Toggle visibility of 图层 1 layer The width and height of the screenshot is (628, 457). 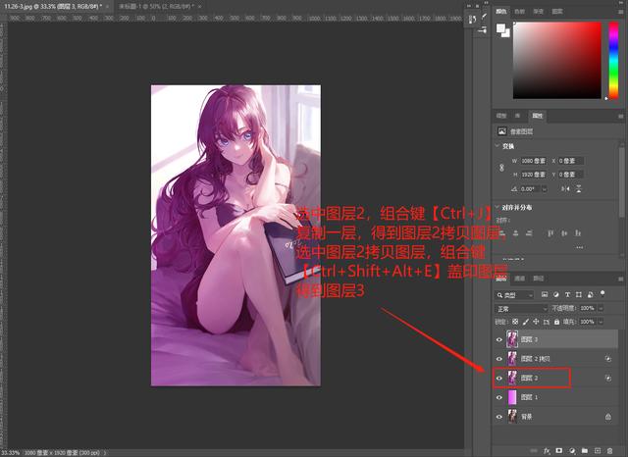click(x=499, y=398)
